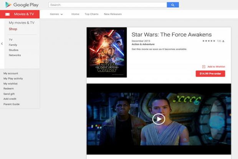The image size is (238, 159).
Task: Open My account
Action: [x=11, y=74]
